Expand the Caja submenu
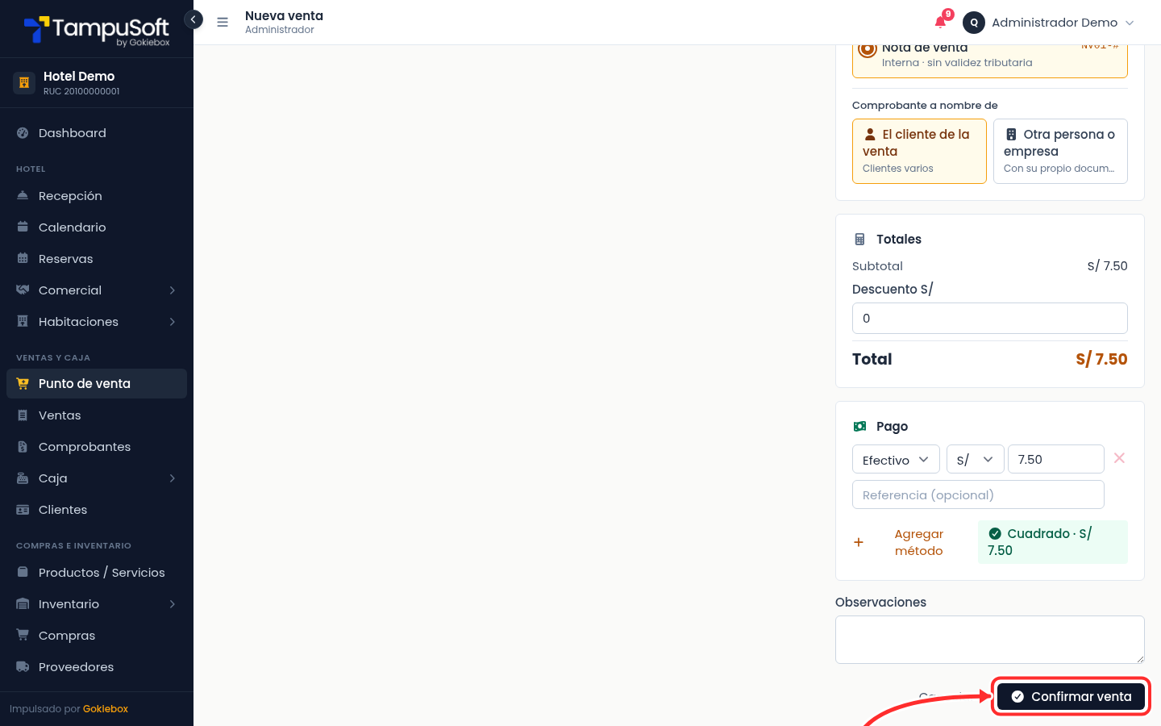The image size is (1161, 726). coord(97,478)
